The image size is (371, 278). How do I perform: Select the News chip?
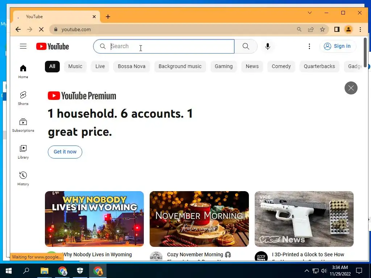(x=252, y=67)
